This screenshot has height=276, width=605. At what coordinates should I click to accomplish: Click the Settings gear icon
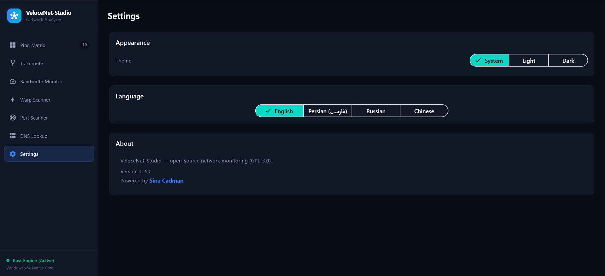point(13,154)
